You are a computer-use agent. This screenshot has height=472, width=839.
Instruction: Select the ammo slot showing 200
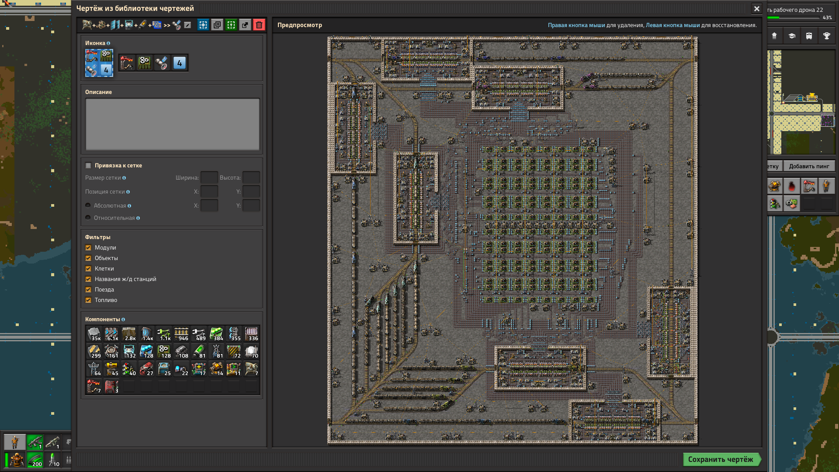point(35,460)
